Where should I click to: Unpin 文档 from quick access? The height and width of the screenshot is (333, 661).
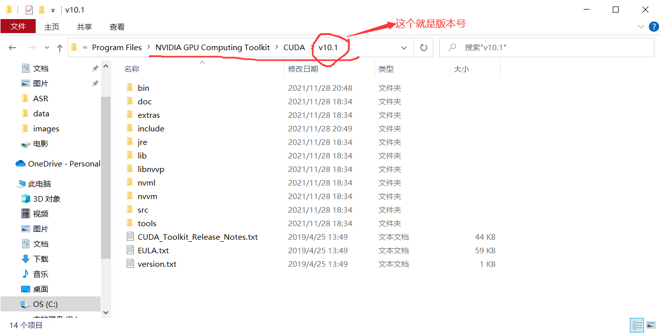(95, 68)
